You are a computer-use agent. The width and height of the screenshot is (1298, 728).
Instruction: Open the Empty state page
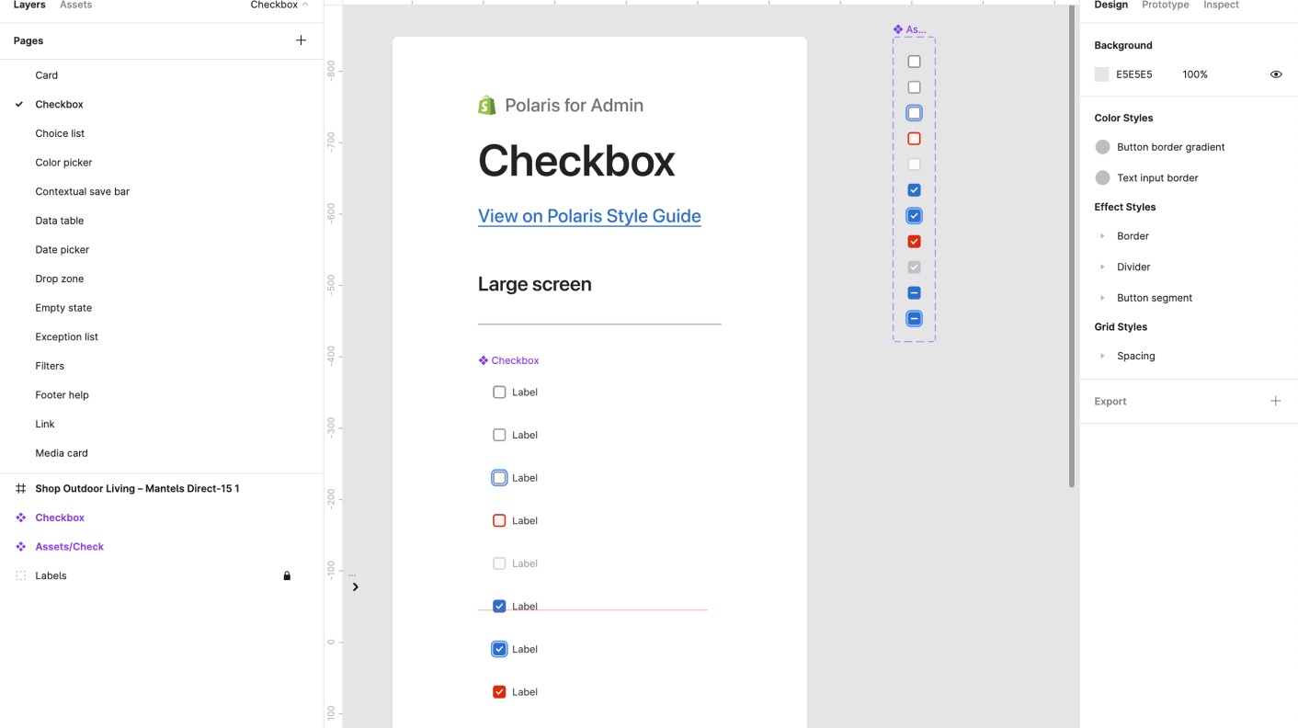(x=63, y=308)
